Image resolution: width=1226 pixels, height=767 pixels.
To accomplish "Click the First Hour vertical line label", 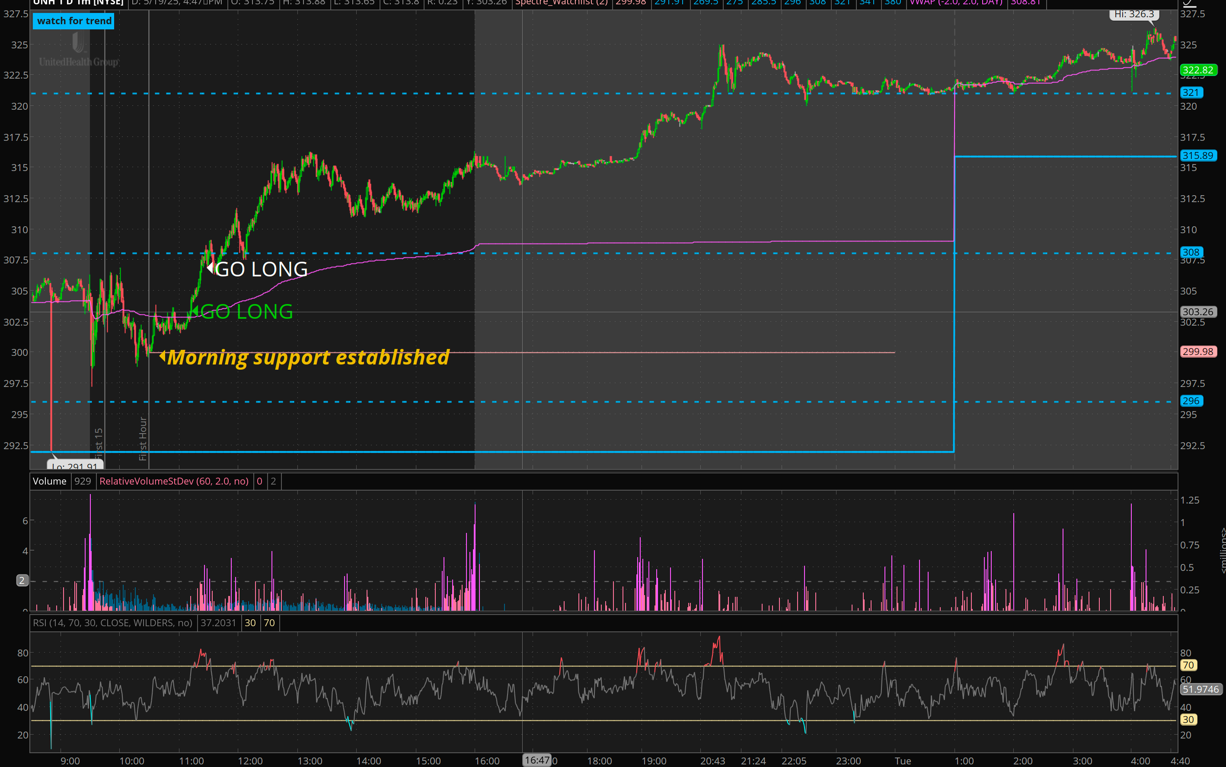I will [143, 438].
